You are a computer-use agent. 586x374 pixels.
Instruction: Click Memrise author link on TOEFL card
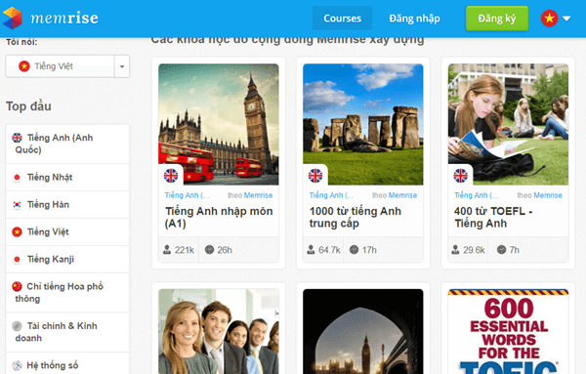(548, 195)
